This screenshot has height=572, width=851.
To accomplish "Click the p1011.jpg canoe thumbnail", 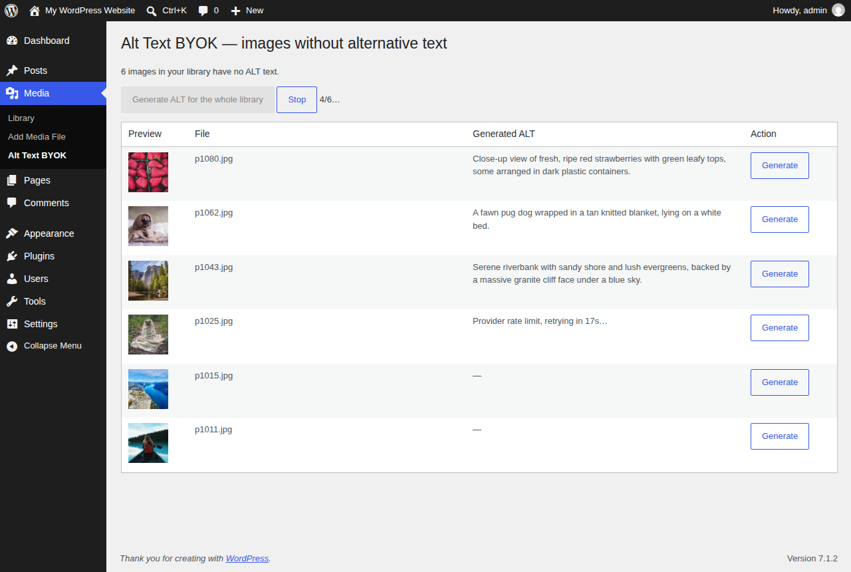I will (148, 443).
